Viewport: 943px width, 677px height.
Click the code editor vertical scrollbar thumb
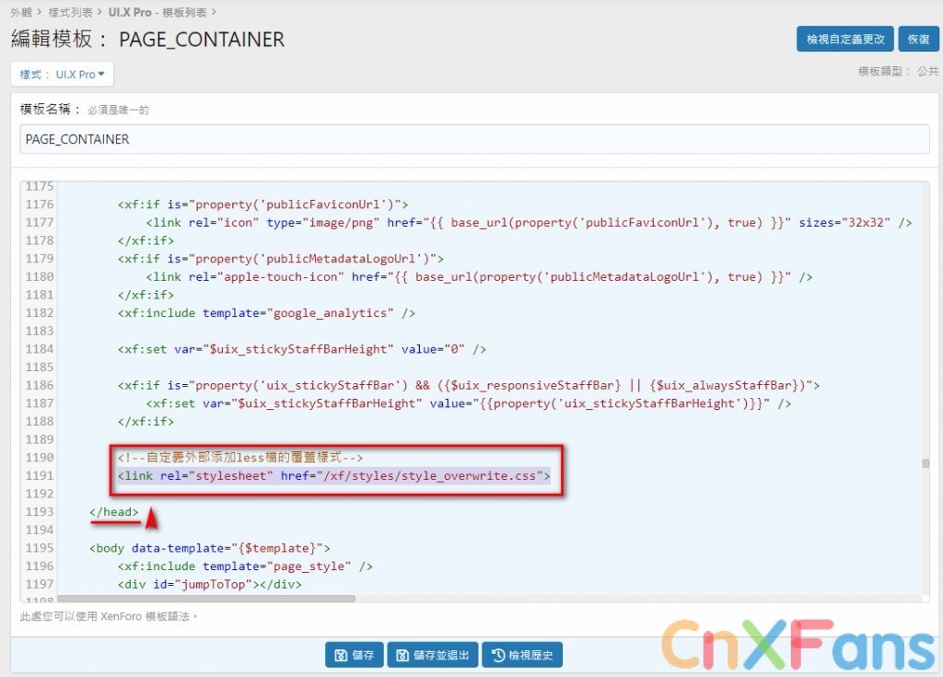pyautogui.click(x=925, y=463)
